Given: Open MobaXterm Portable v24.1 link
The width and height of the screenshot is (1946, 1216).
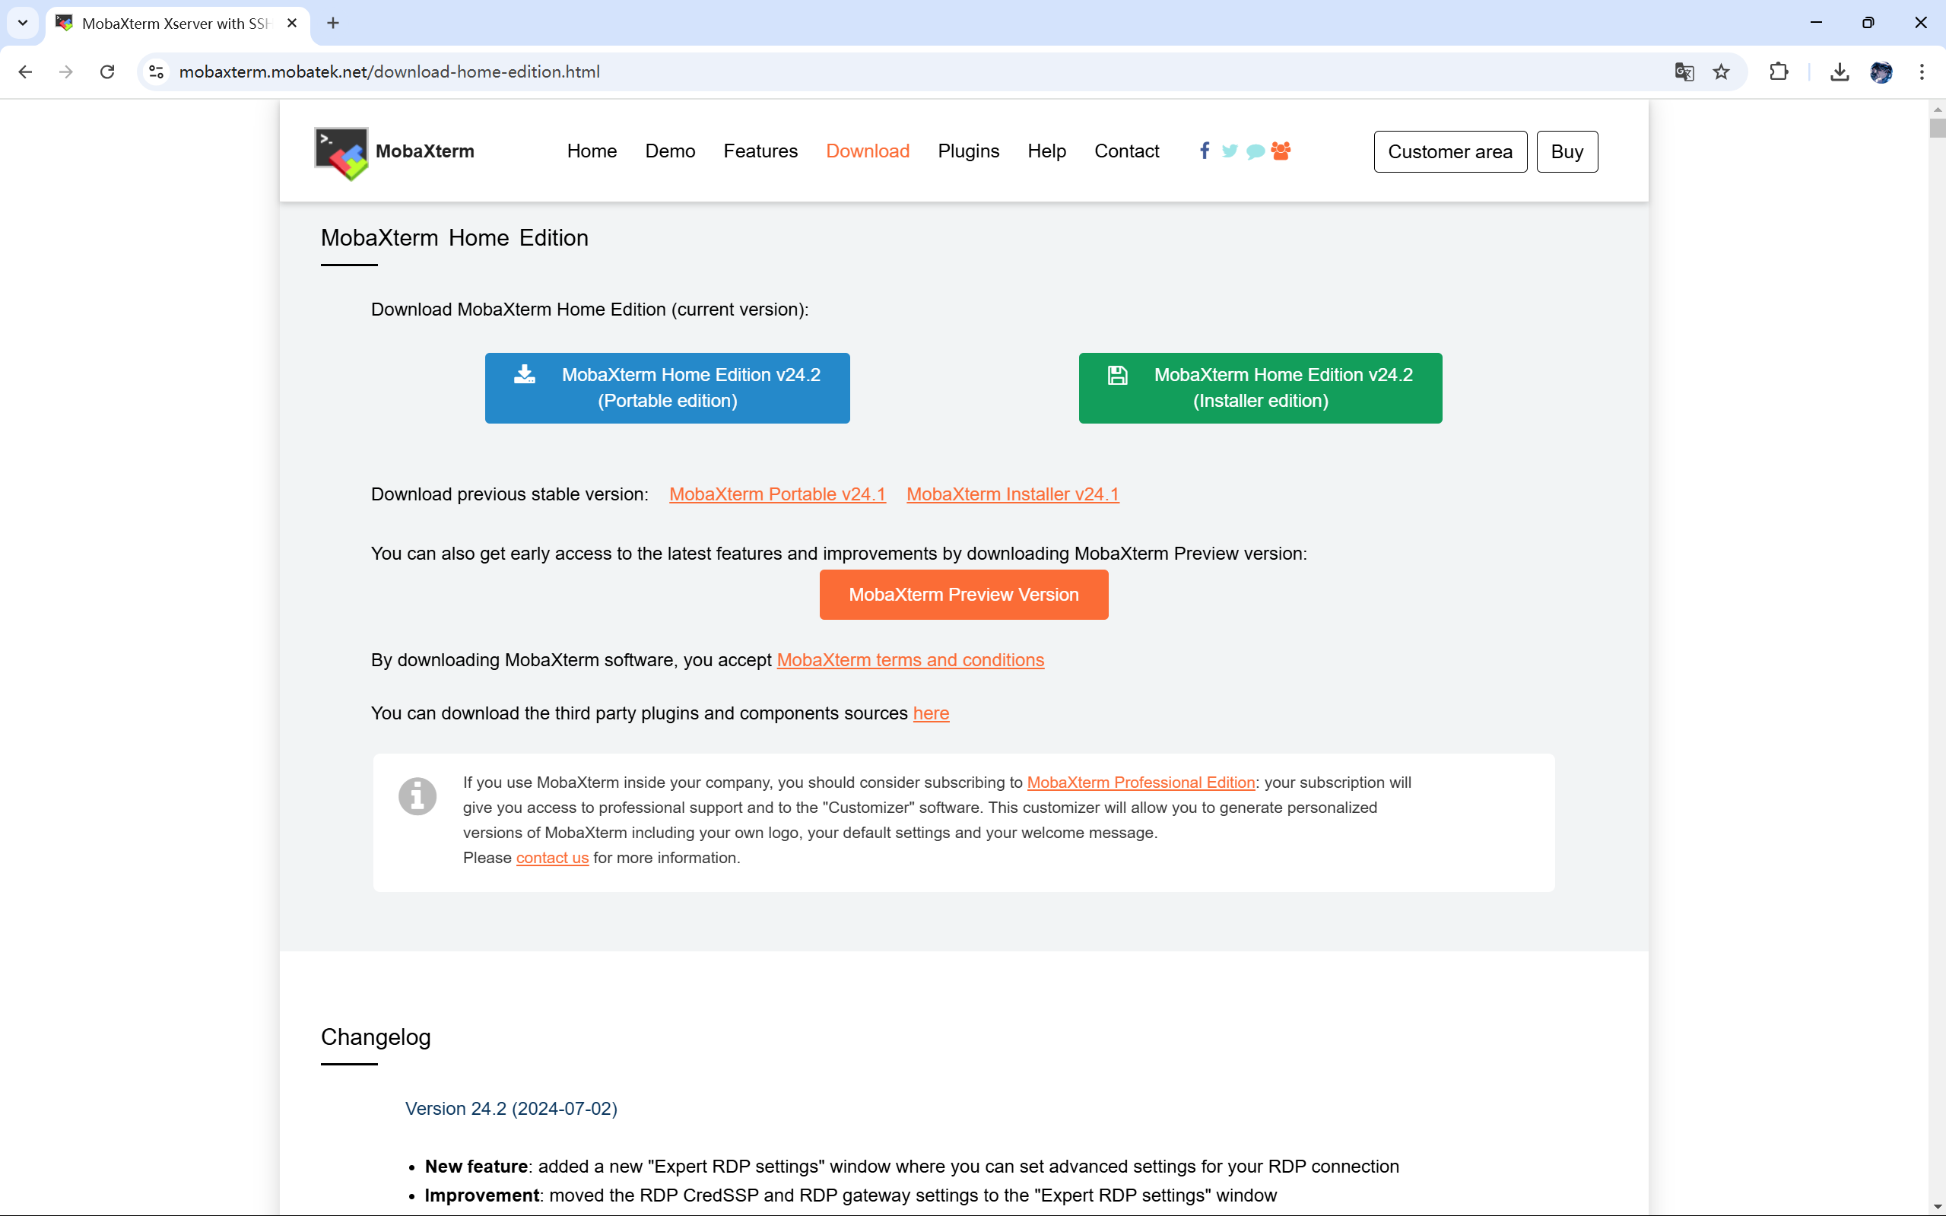Looking at the screenshot, I should (x=776, y=494).
